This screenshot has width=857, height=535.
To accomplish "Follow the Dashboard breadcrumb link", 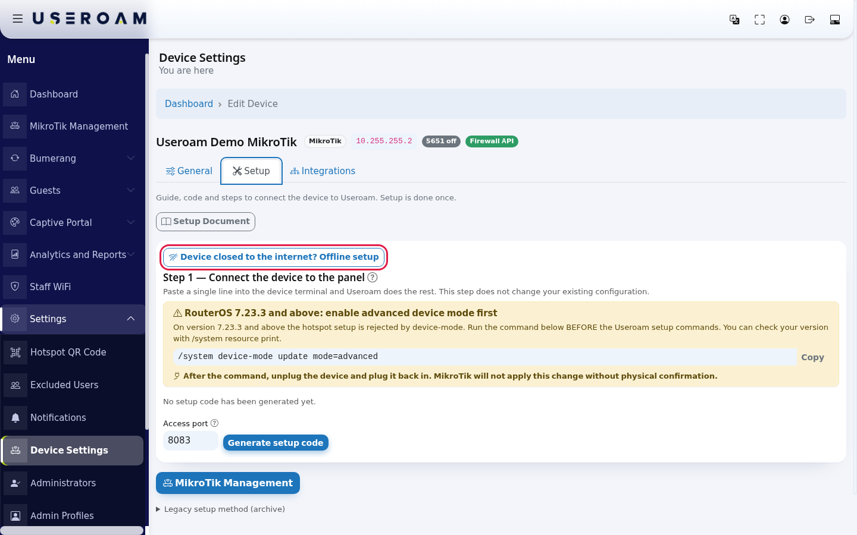I will tap(189, 103).
